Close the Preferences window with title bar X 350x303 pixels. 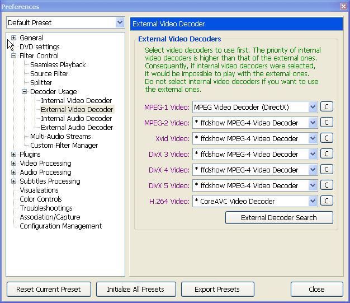pyautogui.click(x=343, y=6)
